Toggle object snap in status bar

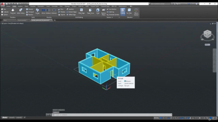tap(183, 118)
